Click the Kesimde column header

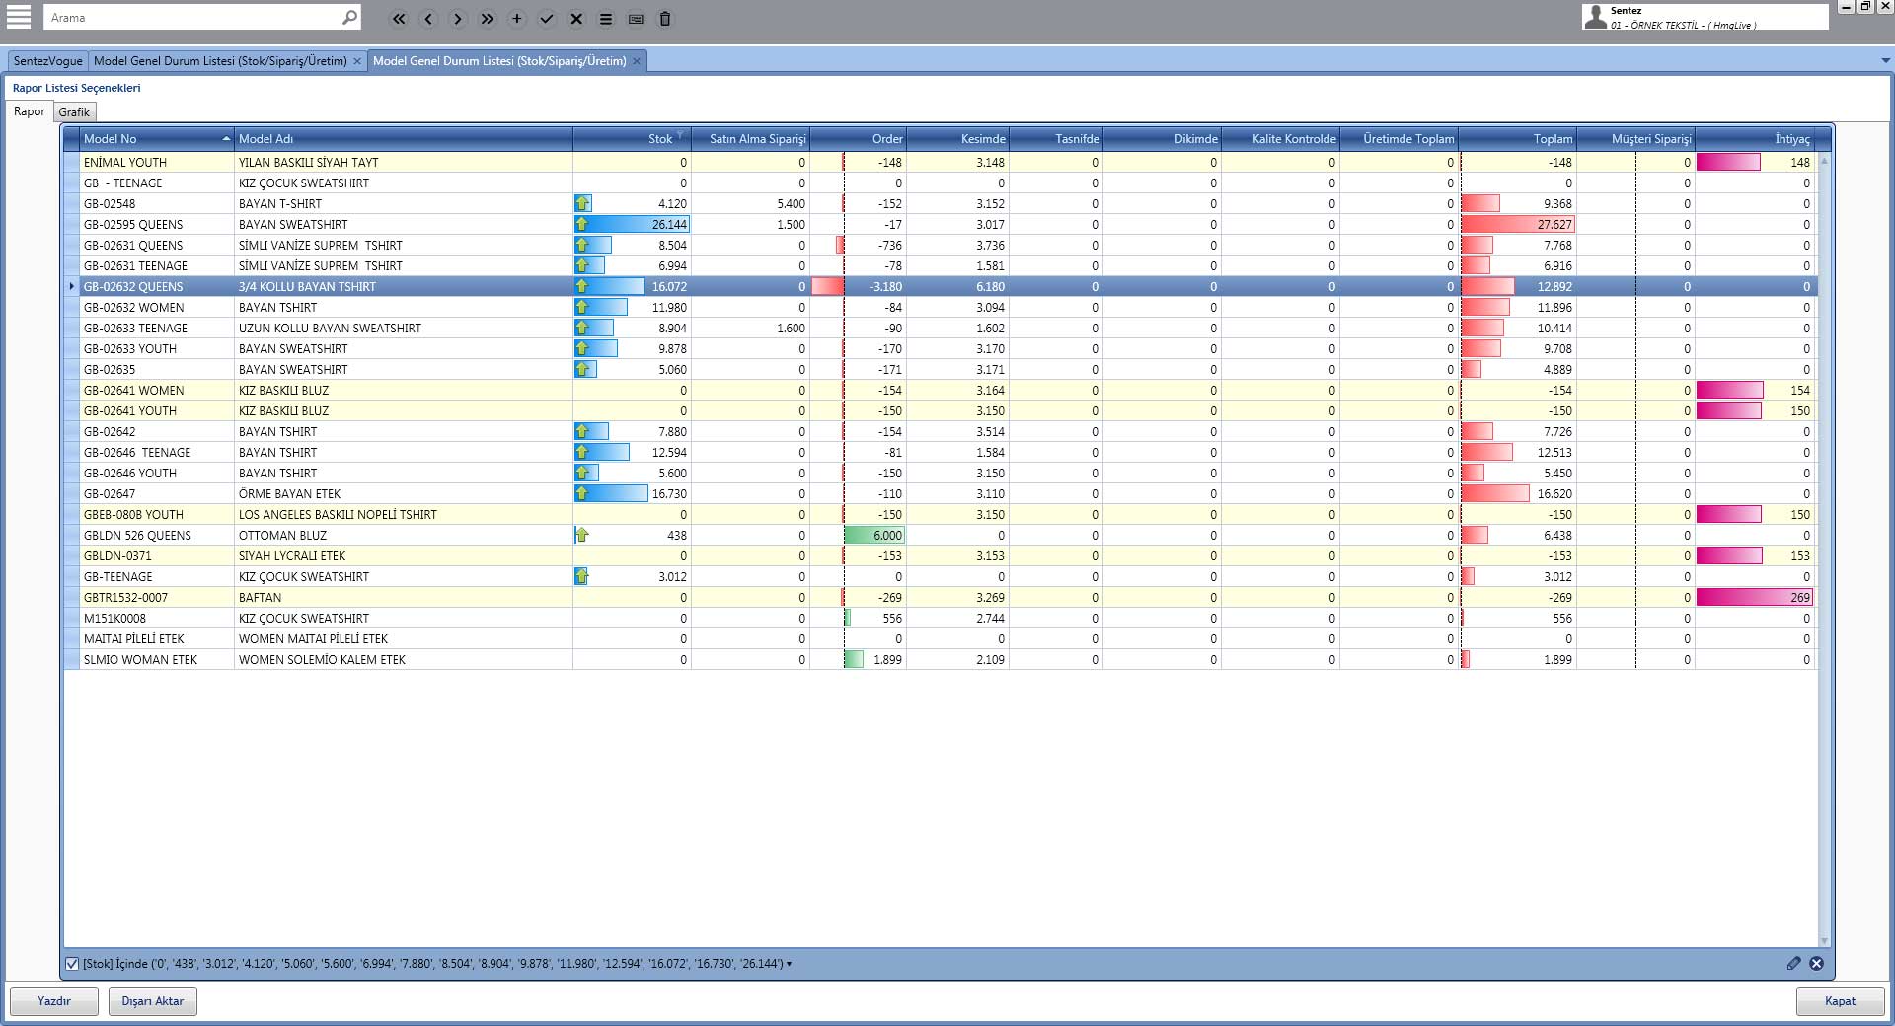click(x=957, y=139)
